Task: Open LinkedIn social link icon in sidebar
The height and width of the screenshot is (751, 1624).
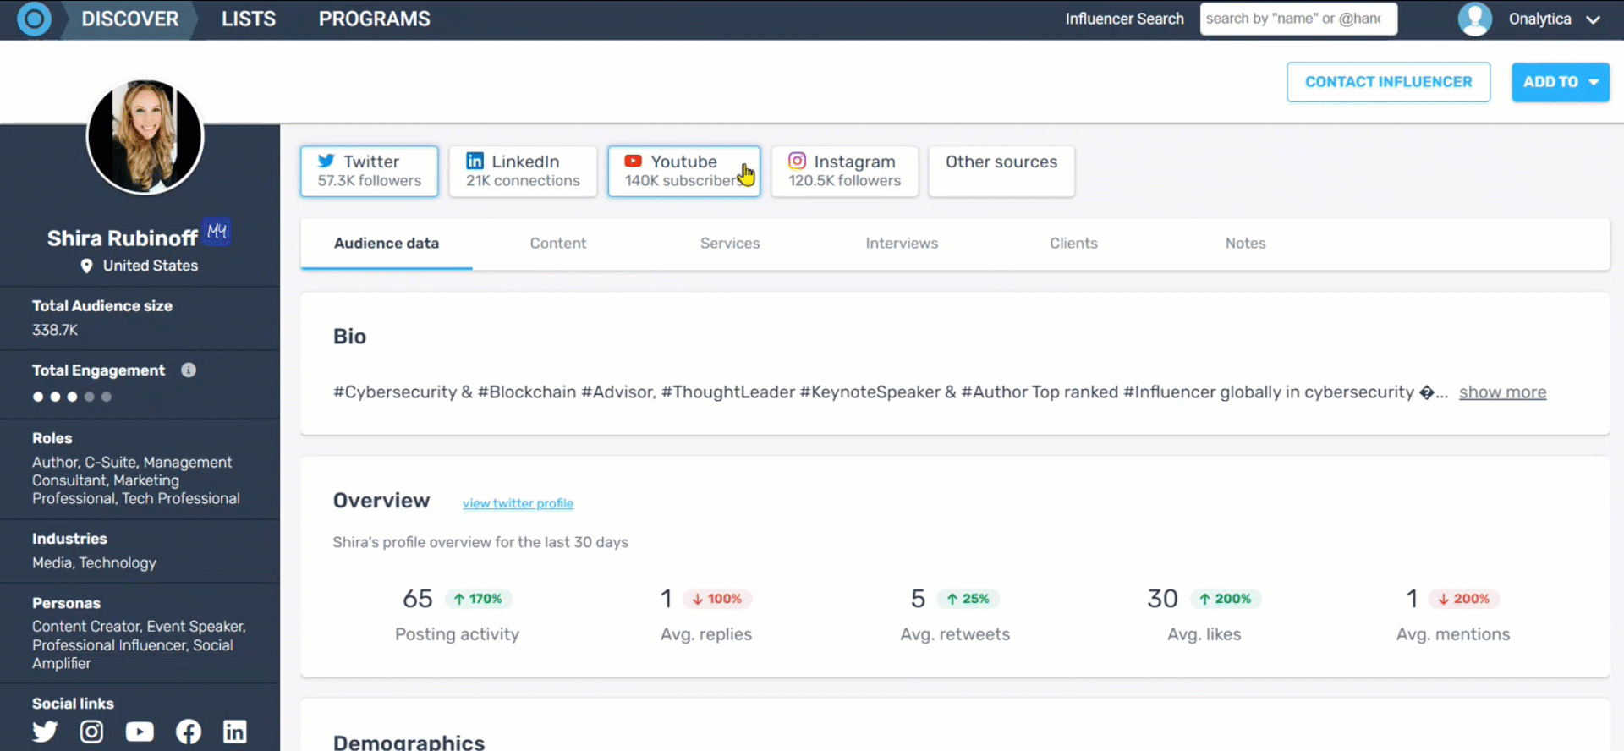Action: click(235, 732)
